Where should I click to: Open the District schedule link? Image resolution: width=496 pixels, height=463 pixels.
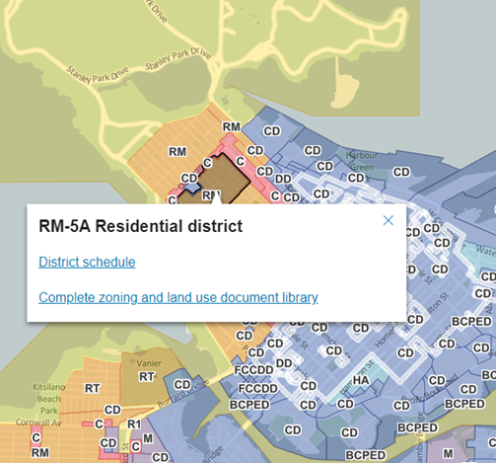tap(87, 262)
